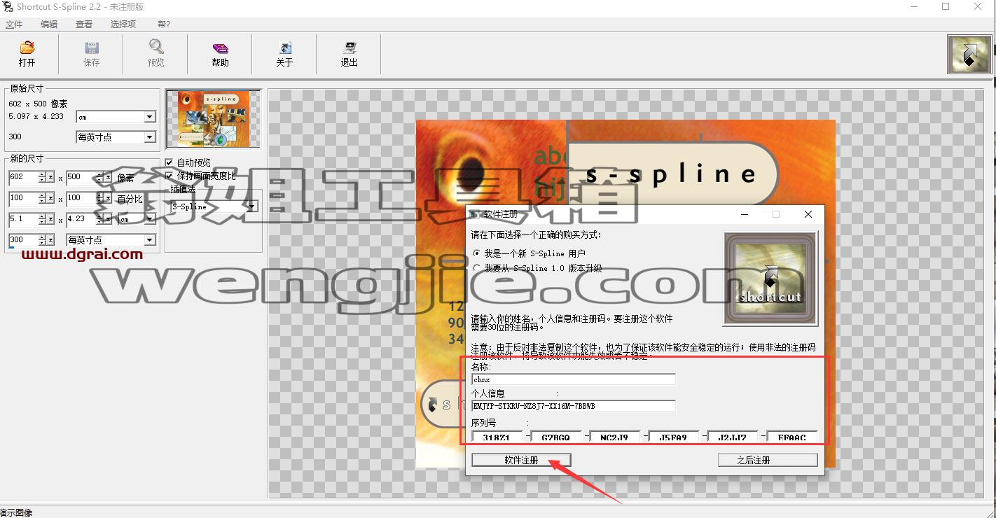Toggle the 保持画面宽度比 checkbox
This screenshot has width=996, height=518.
pos(169,175)
